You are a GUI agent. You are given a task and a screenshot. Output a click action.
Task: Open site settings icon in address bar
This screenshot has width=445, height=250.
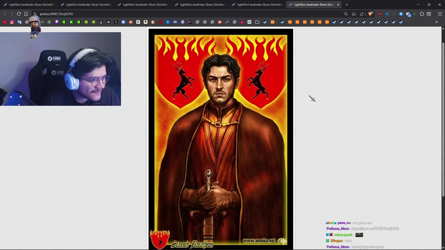pos(35,14)
